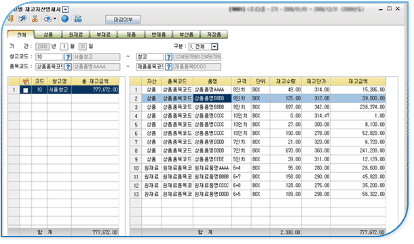Click the 재고단가 column header
Screen dimensions: 414x244
pyautogui.click(x=316, y=81)
